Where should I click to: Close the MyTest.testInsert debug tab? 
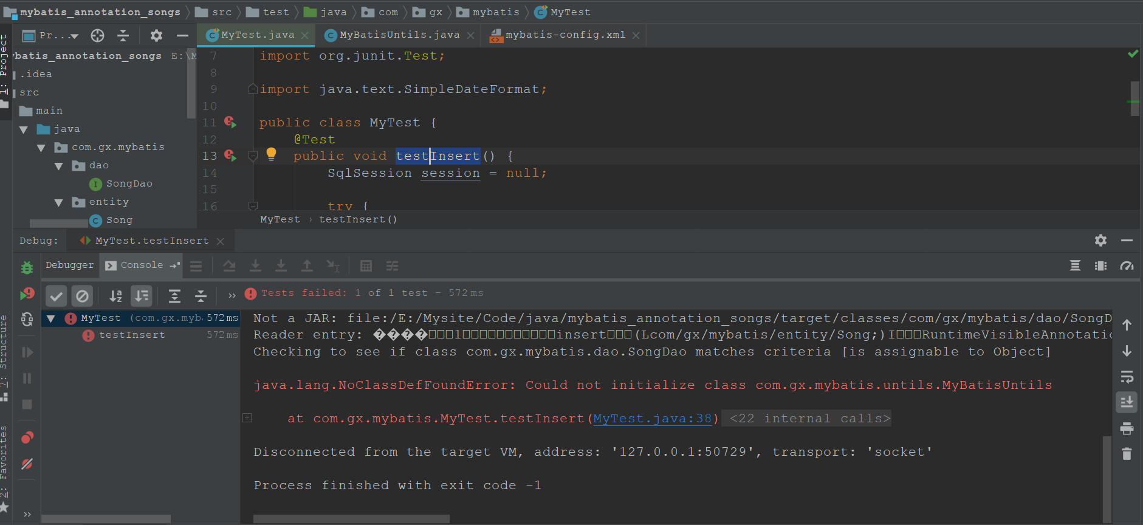pos(221,241)
